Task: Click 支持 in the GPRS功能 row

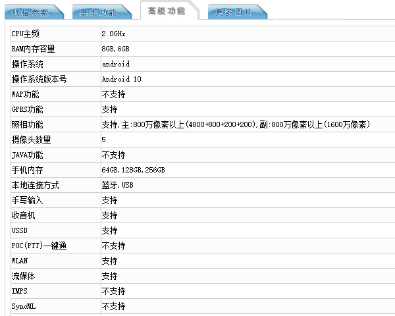Action: 109,109
